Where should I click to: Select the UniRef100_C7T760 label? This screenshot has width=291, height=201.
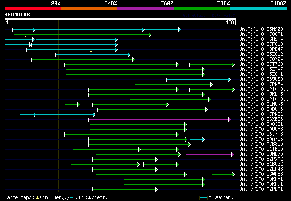click(x=261, y=64)
